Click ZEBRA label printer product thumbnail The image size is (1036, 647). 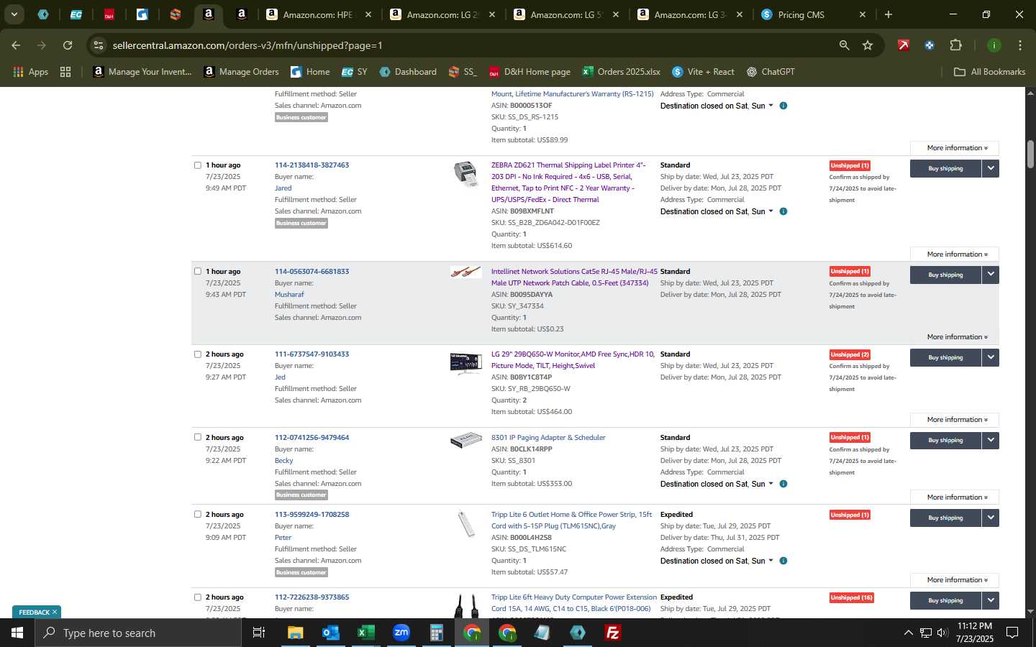[466, 173]
